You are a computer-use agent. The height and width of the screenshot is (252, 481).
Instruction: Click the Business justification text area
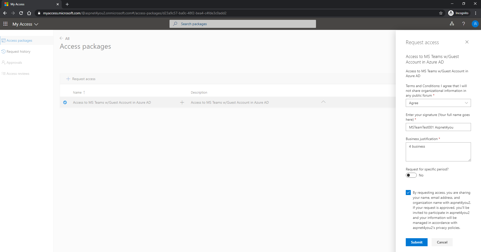tap(438, 152)
